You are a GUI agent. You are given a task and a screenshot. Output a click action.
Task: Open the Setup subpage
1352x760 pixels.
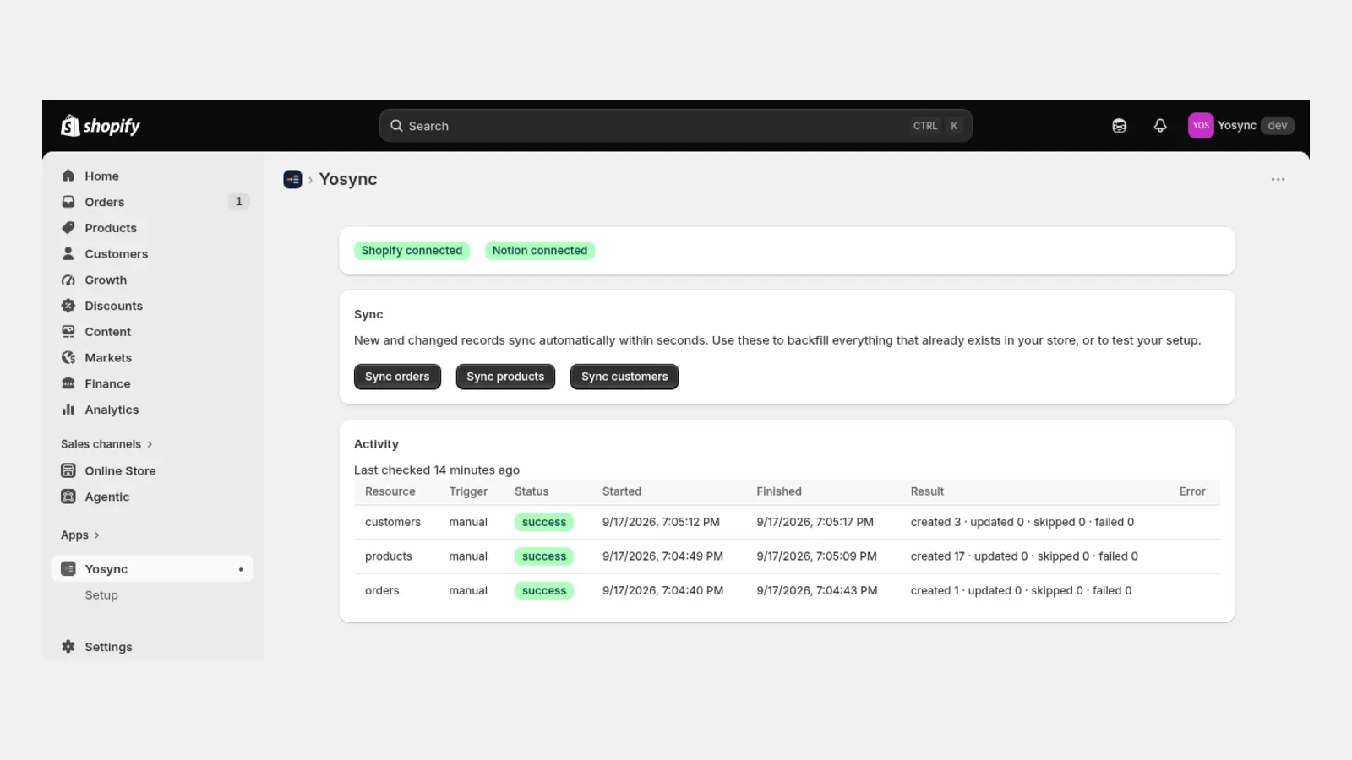pyautogui.click(x=101, y=595)
